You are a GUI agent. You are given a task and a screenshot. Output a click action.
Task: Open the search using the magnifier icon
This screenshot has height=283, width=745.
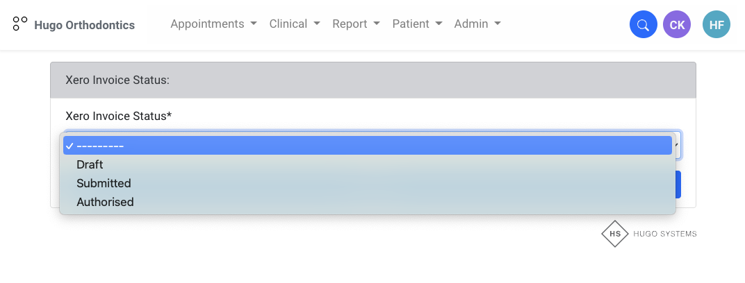[x=644, y=25]
